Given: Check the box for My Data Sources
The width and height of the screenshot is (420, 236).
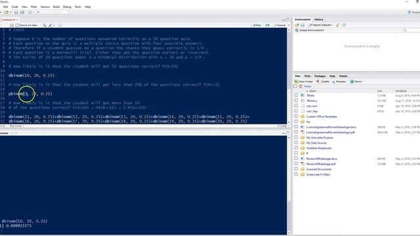Looking at the screenshot, I should tap(296, 143).
